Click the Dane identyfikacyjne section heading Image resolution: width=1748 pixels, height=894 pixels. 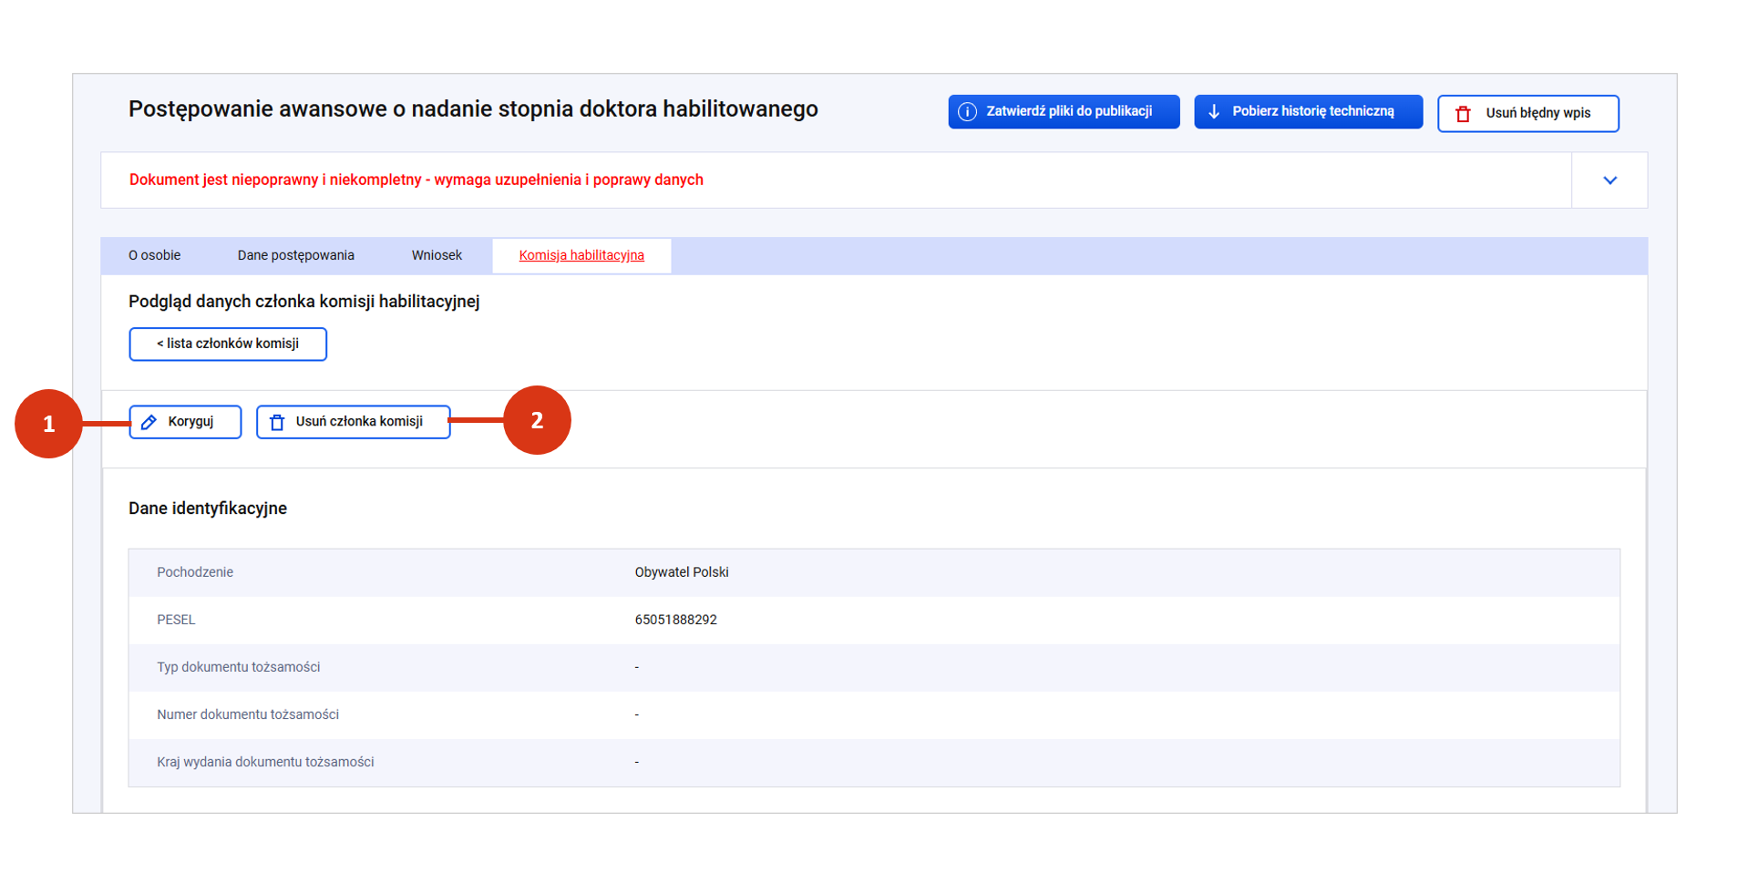(208, 509)
